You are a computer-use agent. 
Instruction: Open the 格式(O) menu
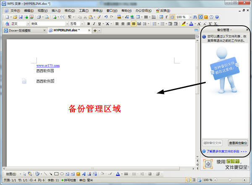pos(70,10)
